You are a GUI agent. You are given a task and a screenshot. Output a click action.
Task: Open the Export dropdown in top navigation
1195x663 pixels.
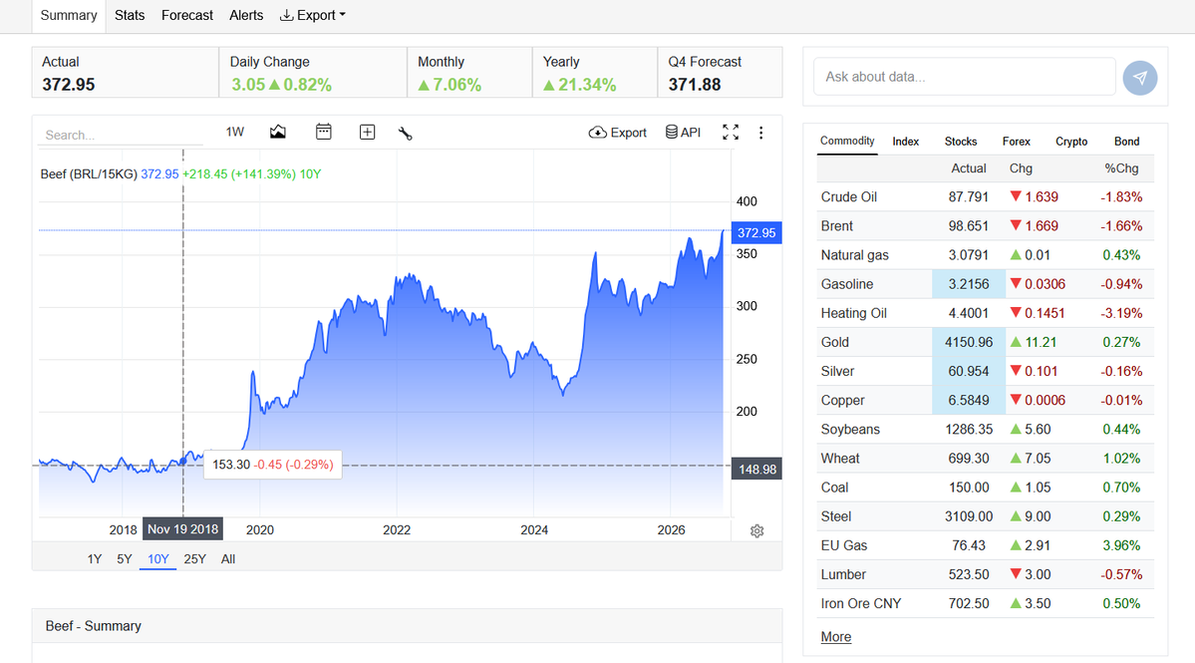(x=313, y=15)
